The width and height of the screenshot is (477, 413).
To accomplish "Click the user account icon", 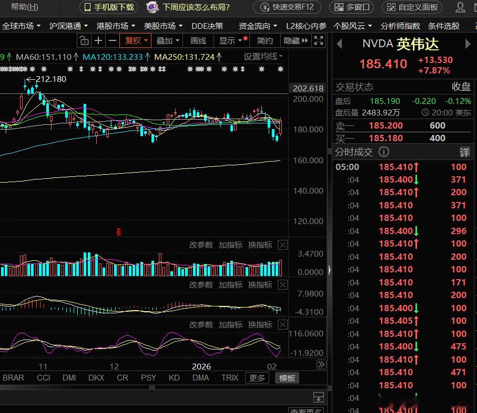I will pos(460,7).
